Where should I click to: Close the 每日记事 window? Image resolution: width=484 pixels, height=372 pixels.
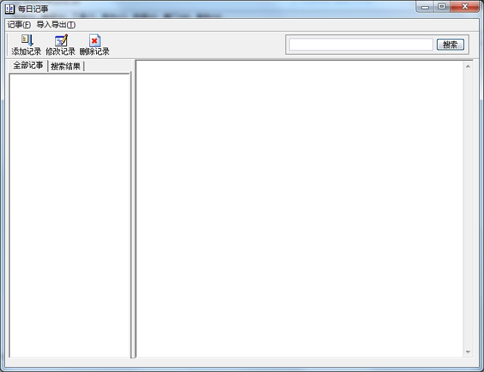click(465, 7)
